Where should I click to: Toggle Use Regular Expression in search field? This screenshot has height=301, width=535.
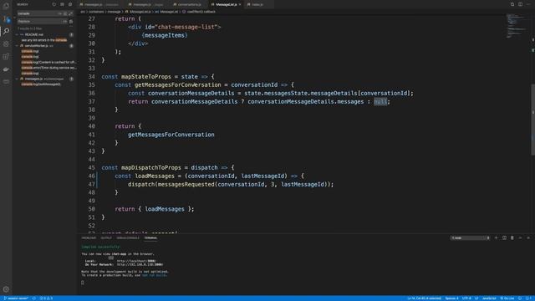(x=70, y=13)
